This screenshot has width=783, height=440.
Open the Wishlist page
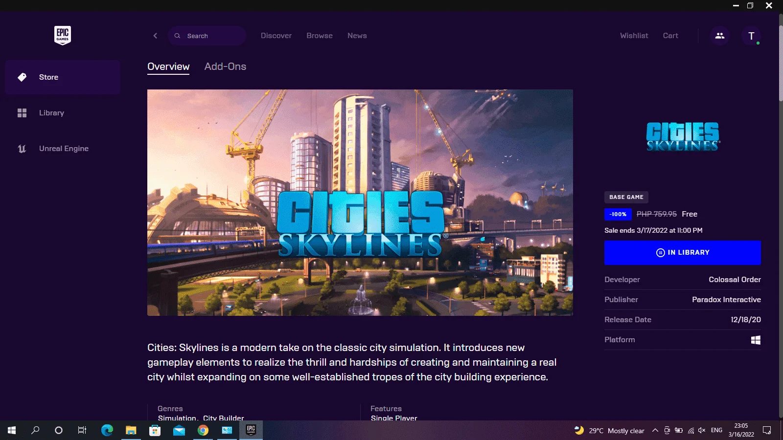[x=634, y=36]
